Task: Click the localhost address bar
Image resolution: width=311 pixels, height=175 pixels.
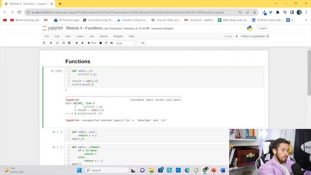Action: [127, 12]
